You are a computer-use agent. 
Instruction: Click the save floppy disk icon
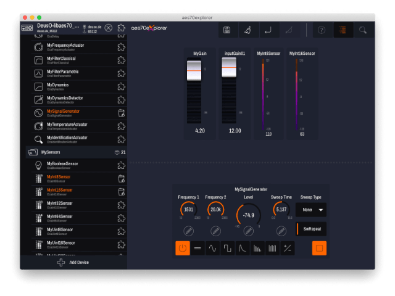pos(227,30)
